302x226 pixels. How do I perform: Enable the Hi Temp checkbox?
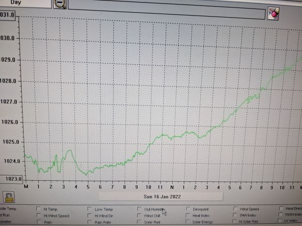pyautogui.click(x=39, y=209)
